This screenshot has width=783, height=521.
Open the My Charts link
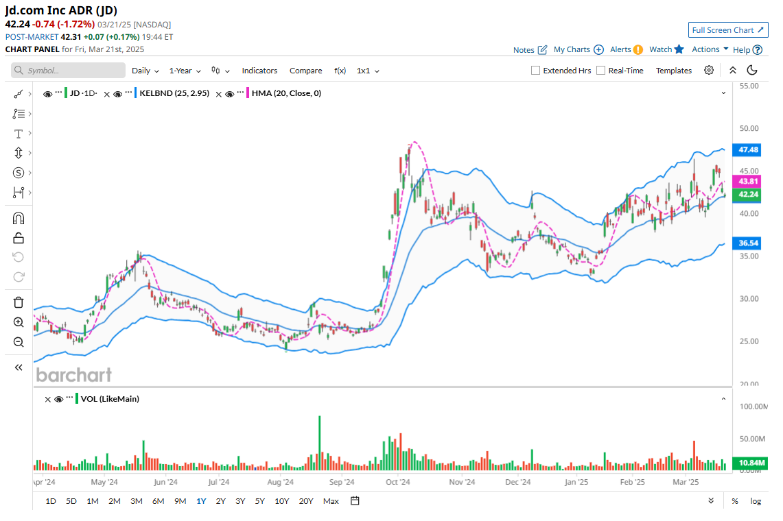[x=579, y=49]
